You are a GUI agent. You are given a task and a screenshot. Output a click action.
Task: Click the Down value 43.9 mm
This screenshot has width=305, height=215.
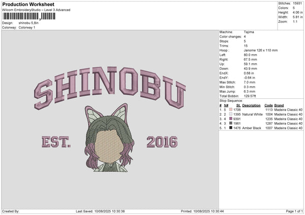click(250, 68)
